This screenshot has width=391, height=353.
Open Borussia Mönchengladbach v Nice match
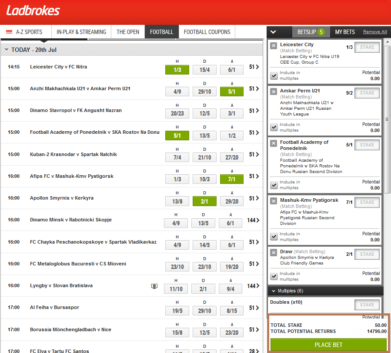point(70,329)
